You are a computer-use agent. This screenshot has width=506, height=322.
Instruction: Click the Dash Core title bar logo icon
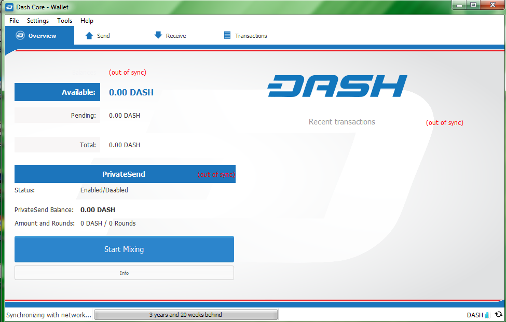coord(9,7)
